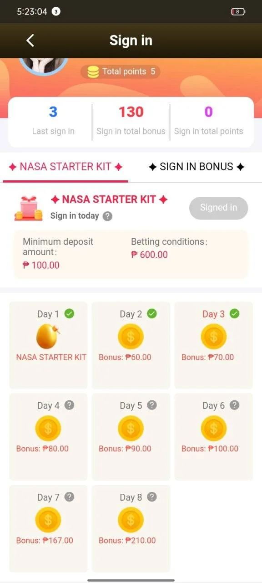This screenshot has height=583, width=262.
Task: Click the Total points coin stack icon
Action: 93,72
